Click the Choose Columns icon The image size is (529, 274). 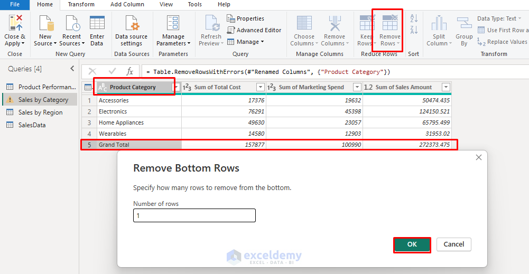(x=304, y=23)
